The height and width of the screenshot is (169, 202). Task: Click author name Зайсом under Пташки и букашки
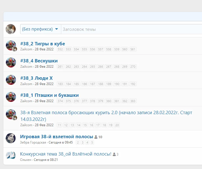click(26, 101)
